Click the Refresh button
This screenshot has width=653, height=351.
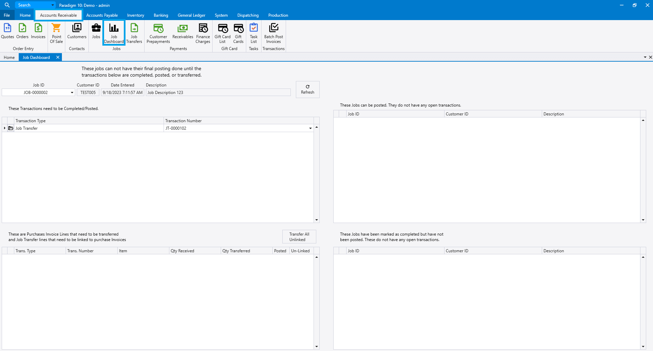coord(307,90)
